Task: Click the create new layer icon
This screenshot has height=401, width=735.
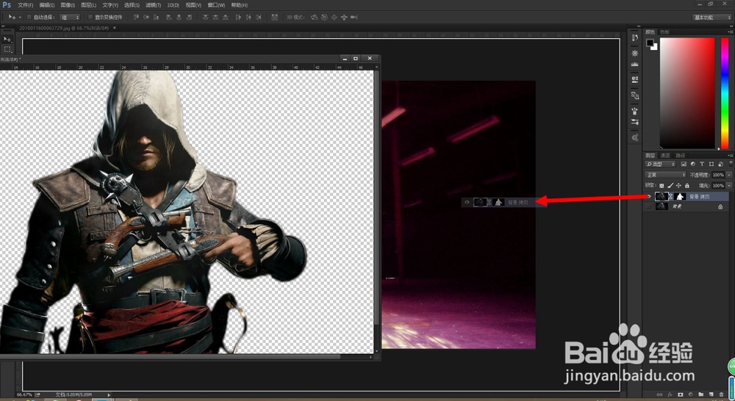Action: point(711,394)
